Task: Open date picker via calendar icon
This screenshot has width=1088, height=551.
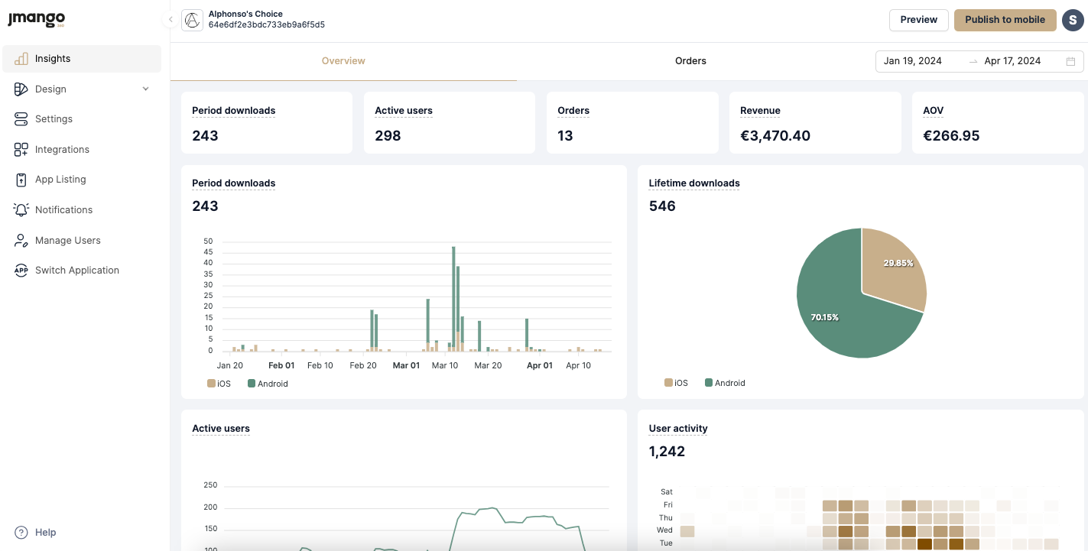Action: [1070, 61]
